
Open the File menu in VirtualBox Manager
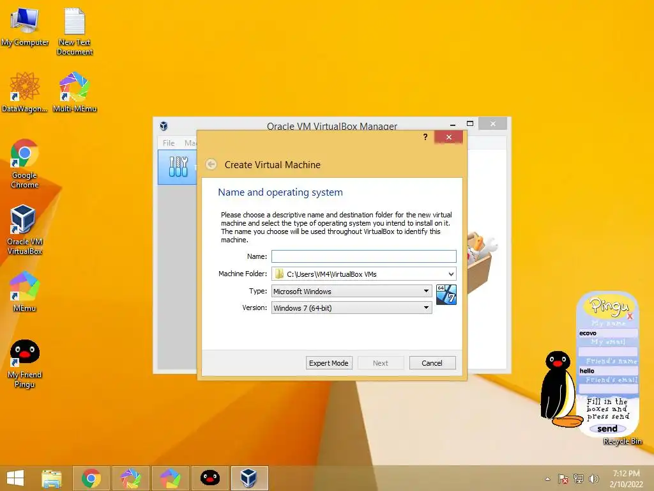[169, 143]
